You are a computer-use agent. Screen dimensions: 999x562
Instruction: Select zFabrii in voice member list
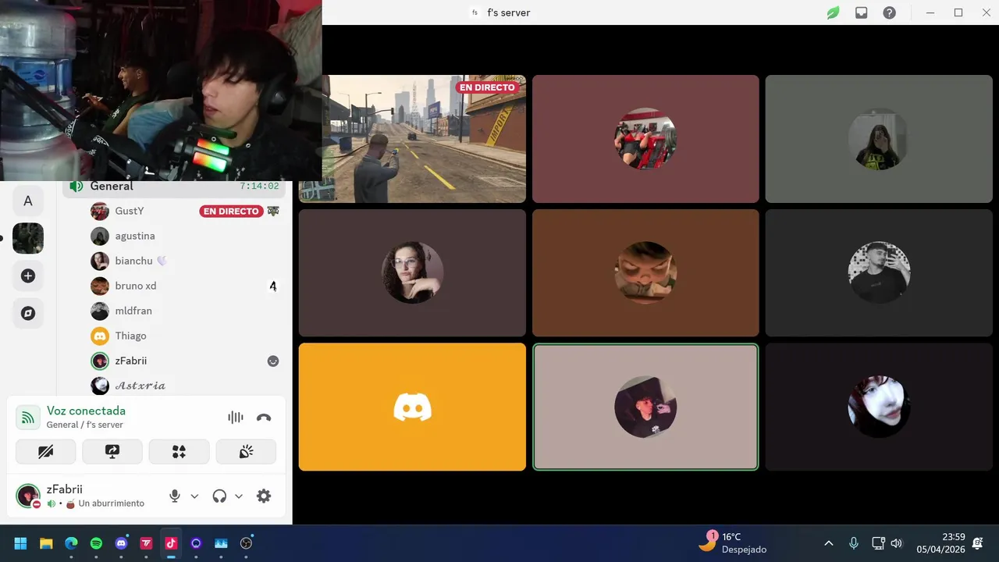tap(185, 361)
